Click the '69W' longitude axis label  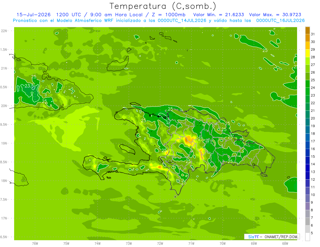(x=254, y=243)
